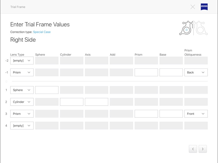Screen dimensions: 218x163
Task: Expand the Cylinder lens type dropdown
Action: [x=22, y=102]
